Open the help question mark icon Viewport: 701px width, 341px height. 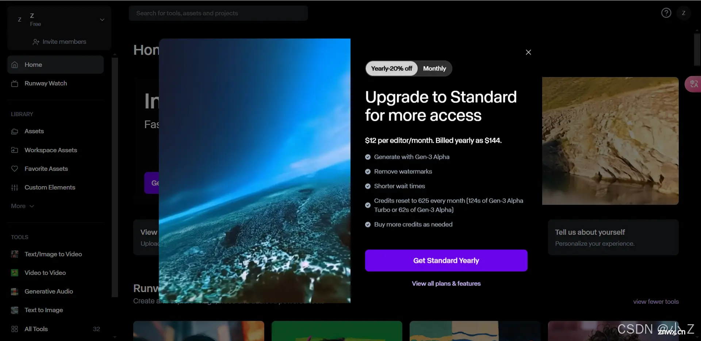point(666,13)
